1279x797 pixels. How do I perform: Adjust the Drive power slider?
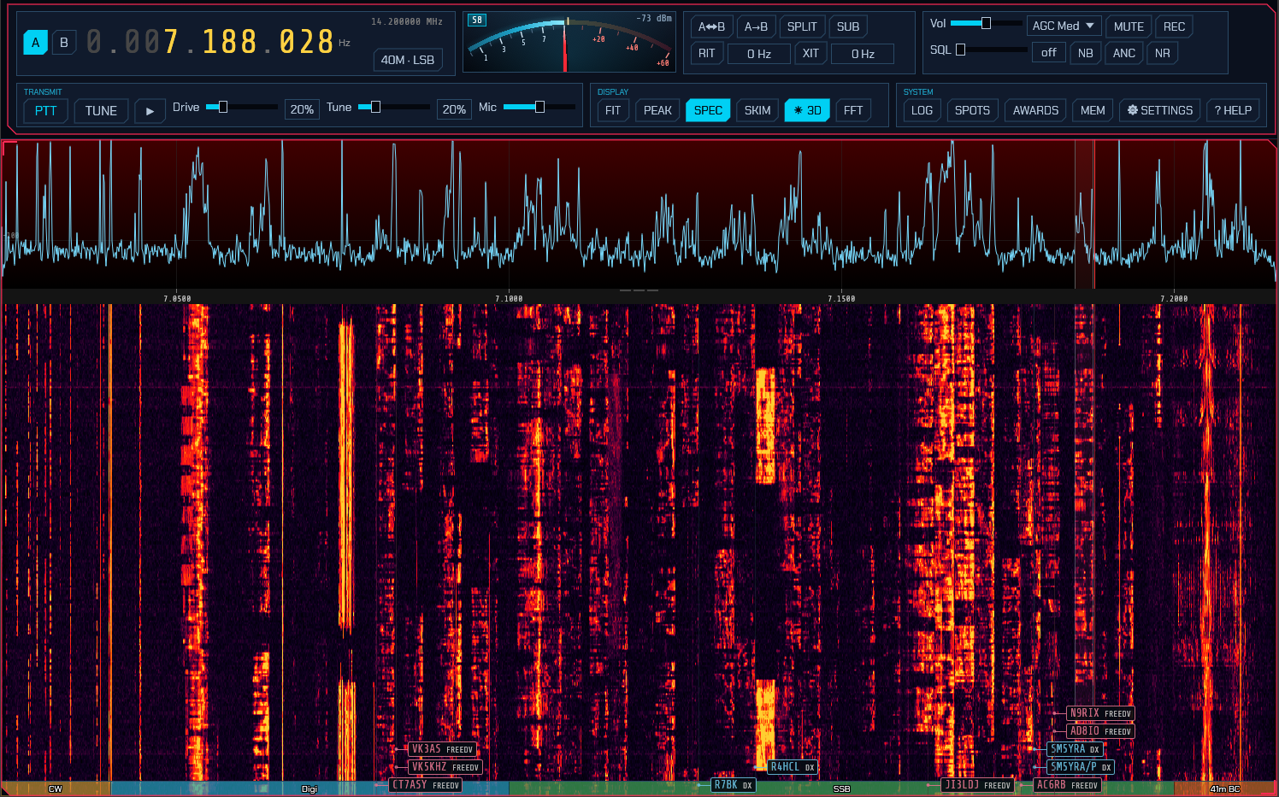tap(242, 107)
